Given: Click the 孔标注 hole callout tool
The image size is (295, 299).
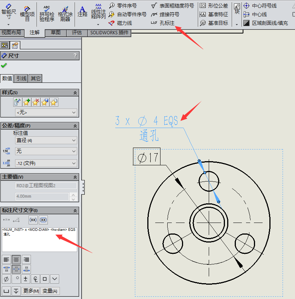Looking at the screenshot, I should pos(163,23).
